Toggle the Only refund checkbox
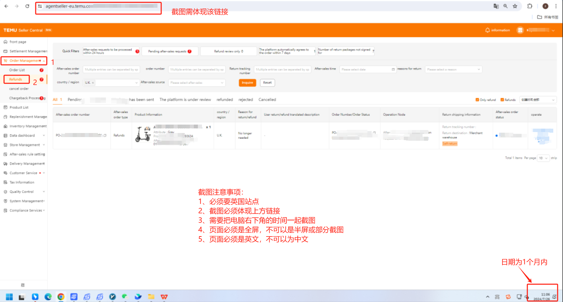The width and height of the screenshot is (563, 302). click(x=477, y=100)
